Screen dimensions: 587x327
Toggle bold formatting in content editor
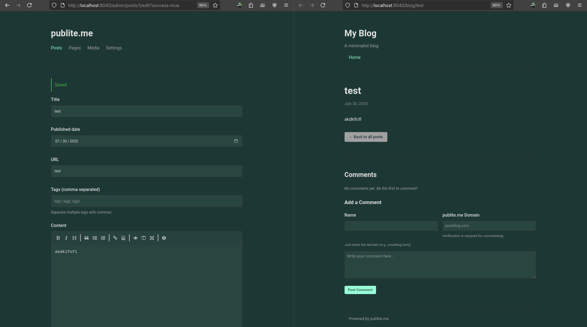tap(58, 238)
